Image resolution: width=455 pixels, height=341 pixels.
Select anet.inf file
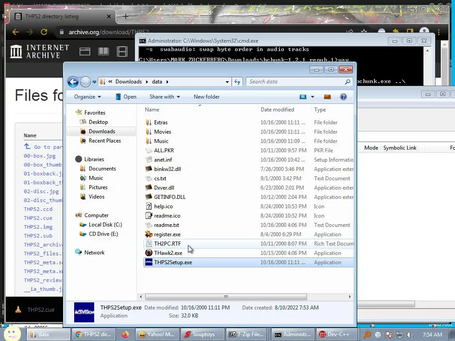click(163, 160)
